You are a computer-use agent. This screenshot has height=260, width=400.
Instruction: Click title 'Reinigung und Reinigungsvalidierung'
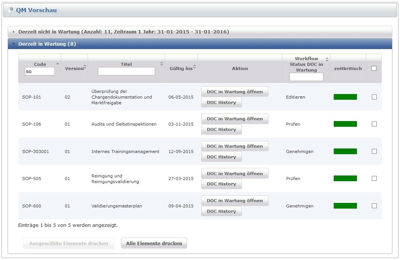(115, 179)
